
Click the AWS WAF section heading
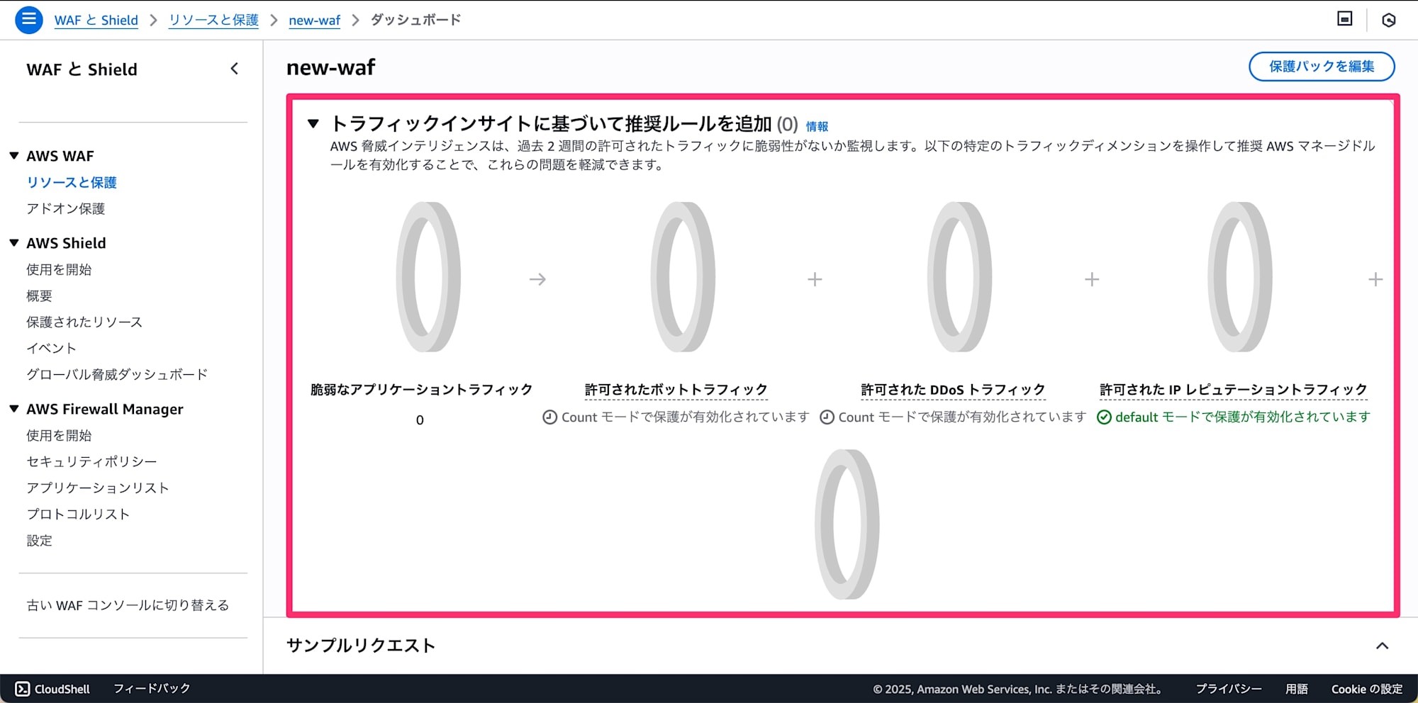[60, 156]
